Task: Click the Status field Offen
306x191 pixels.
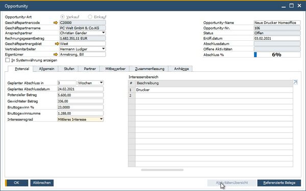Action: (277, 33)
